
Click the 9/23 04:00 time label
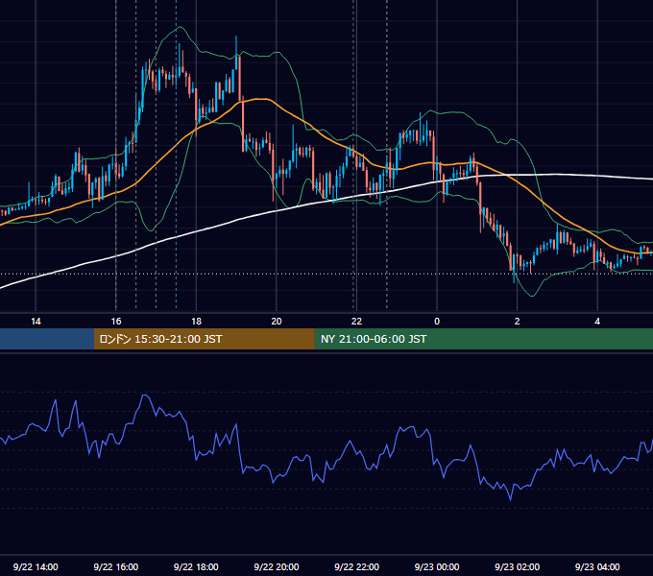(597, 566)
